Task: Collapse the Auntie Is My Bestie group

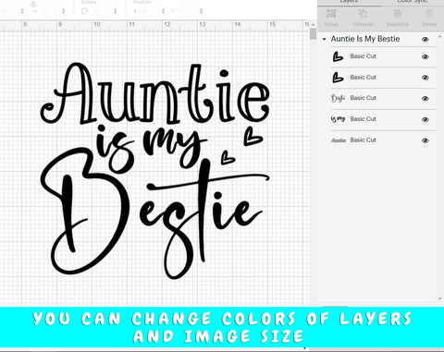Action: click(x=324, y=40)
